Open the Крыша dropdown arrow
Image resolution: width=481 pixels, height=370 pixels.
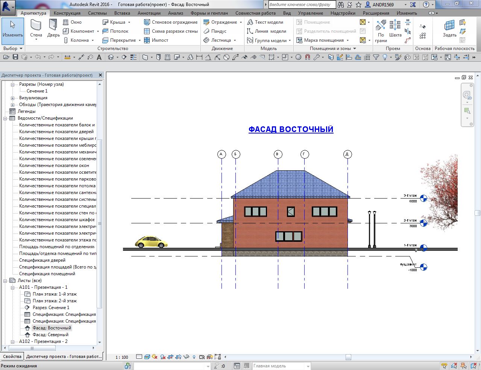pos(129,23)
